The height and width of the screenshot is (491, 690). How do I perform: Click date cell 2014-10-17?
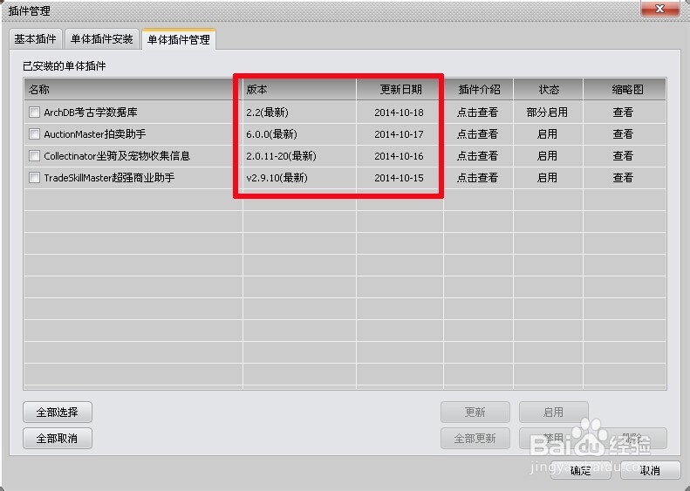(x=400, y=133)
